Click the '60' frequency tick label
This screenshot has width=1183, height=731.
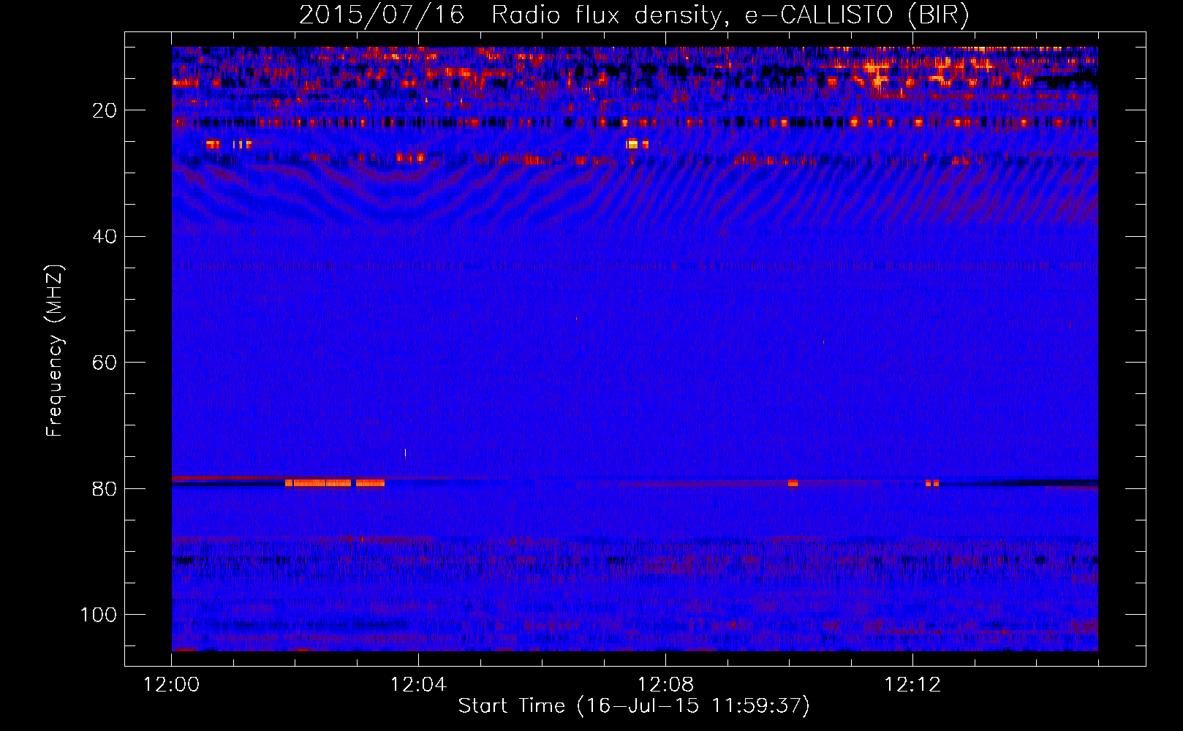tap(105, 363)
